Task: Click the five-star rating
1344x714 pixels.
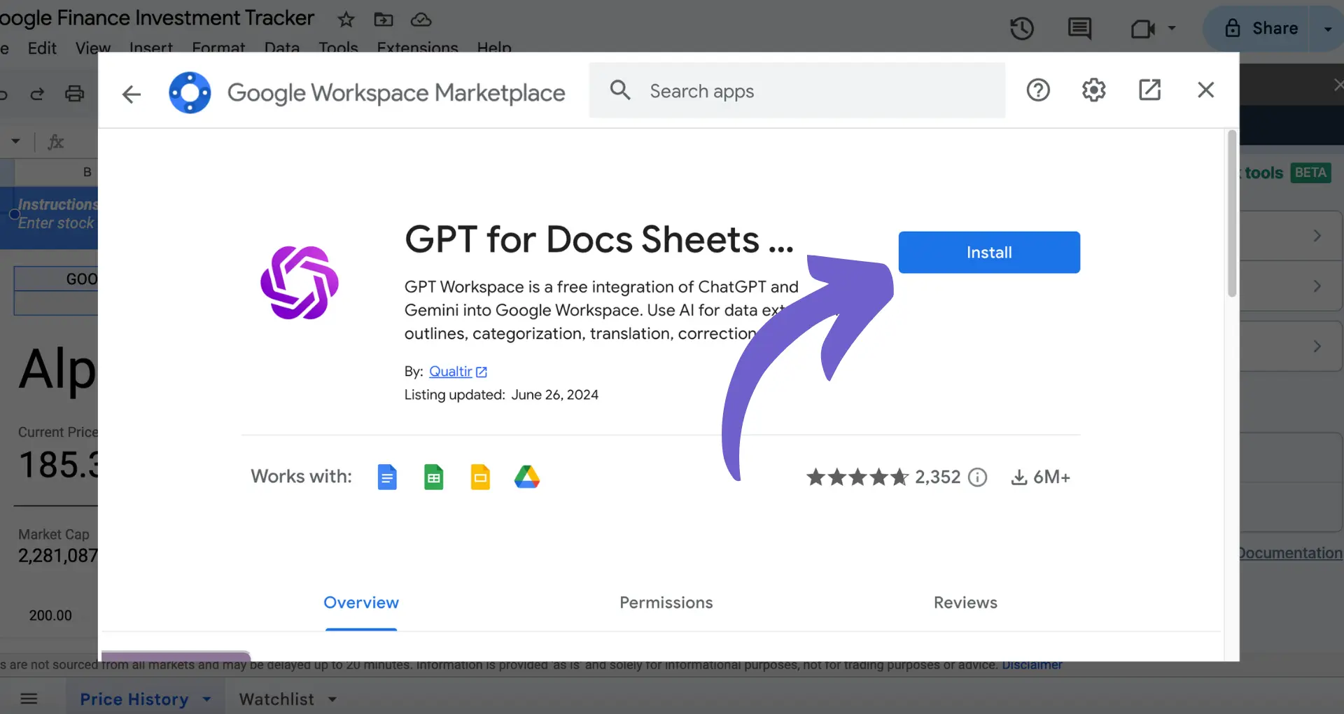Action: [857, 477]
